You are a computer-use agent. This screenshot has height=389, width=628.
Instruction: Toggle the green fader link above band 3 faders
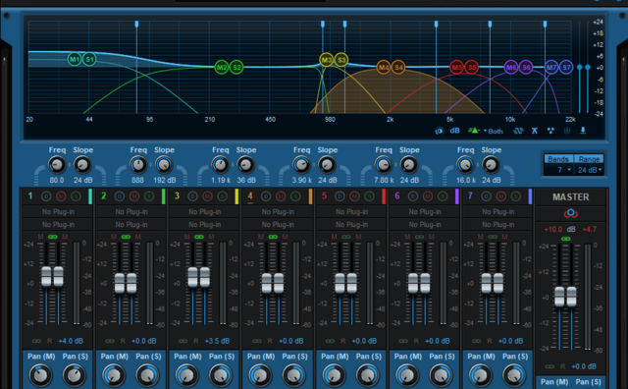point(199,237)
